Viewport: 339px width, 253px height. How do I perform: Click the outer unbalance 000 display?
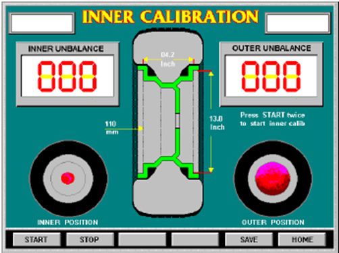click(x=271, y=76)
